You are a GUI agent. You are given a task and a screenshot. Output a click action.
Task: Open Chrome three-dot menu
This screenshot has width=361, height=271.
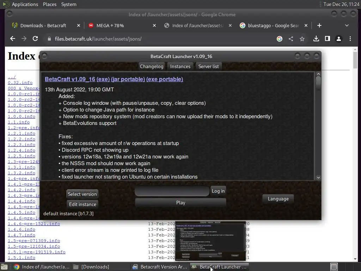click(350, 39)
